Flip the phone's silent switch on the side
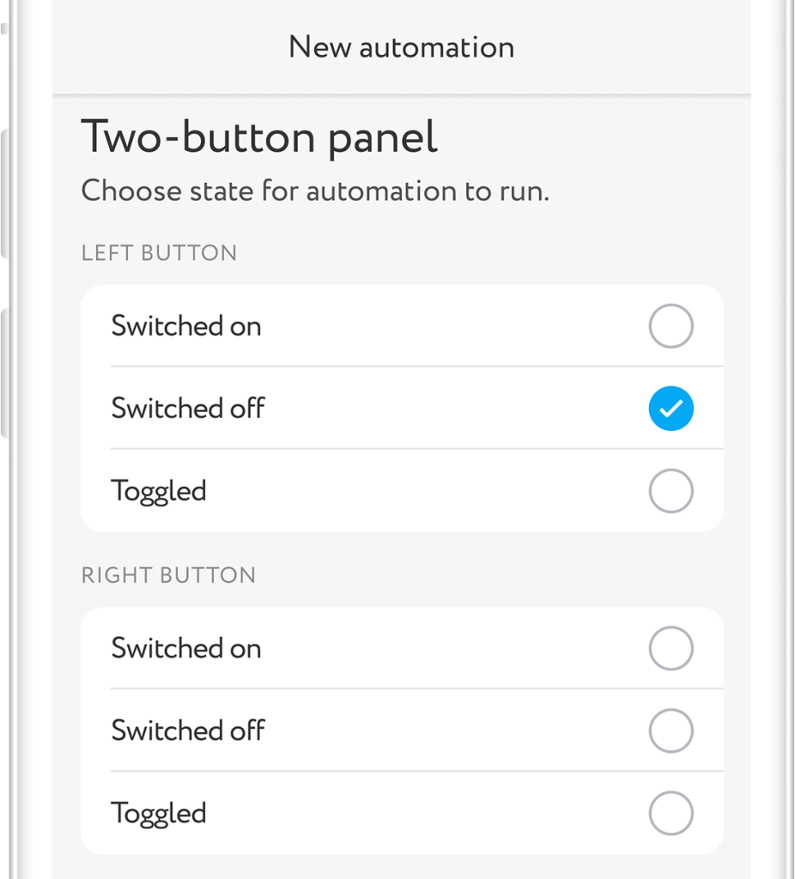Screen dimensions: 795x879 tap(4, 27)
